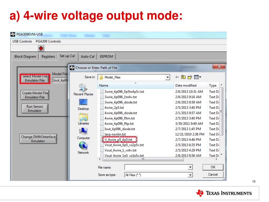Click the file dialog title bar icon
The height and width of the screenshot is (202, 269).
[x=72, y=68]
